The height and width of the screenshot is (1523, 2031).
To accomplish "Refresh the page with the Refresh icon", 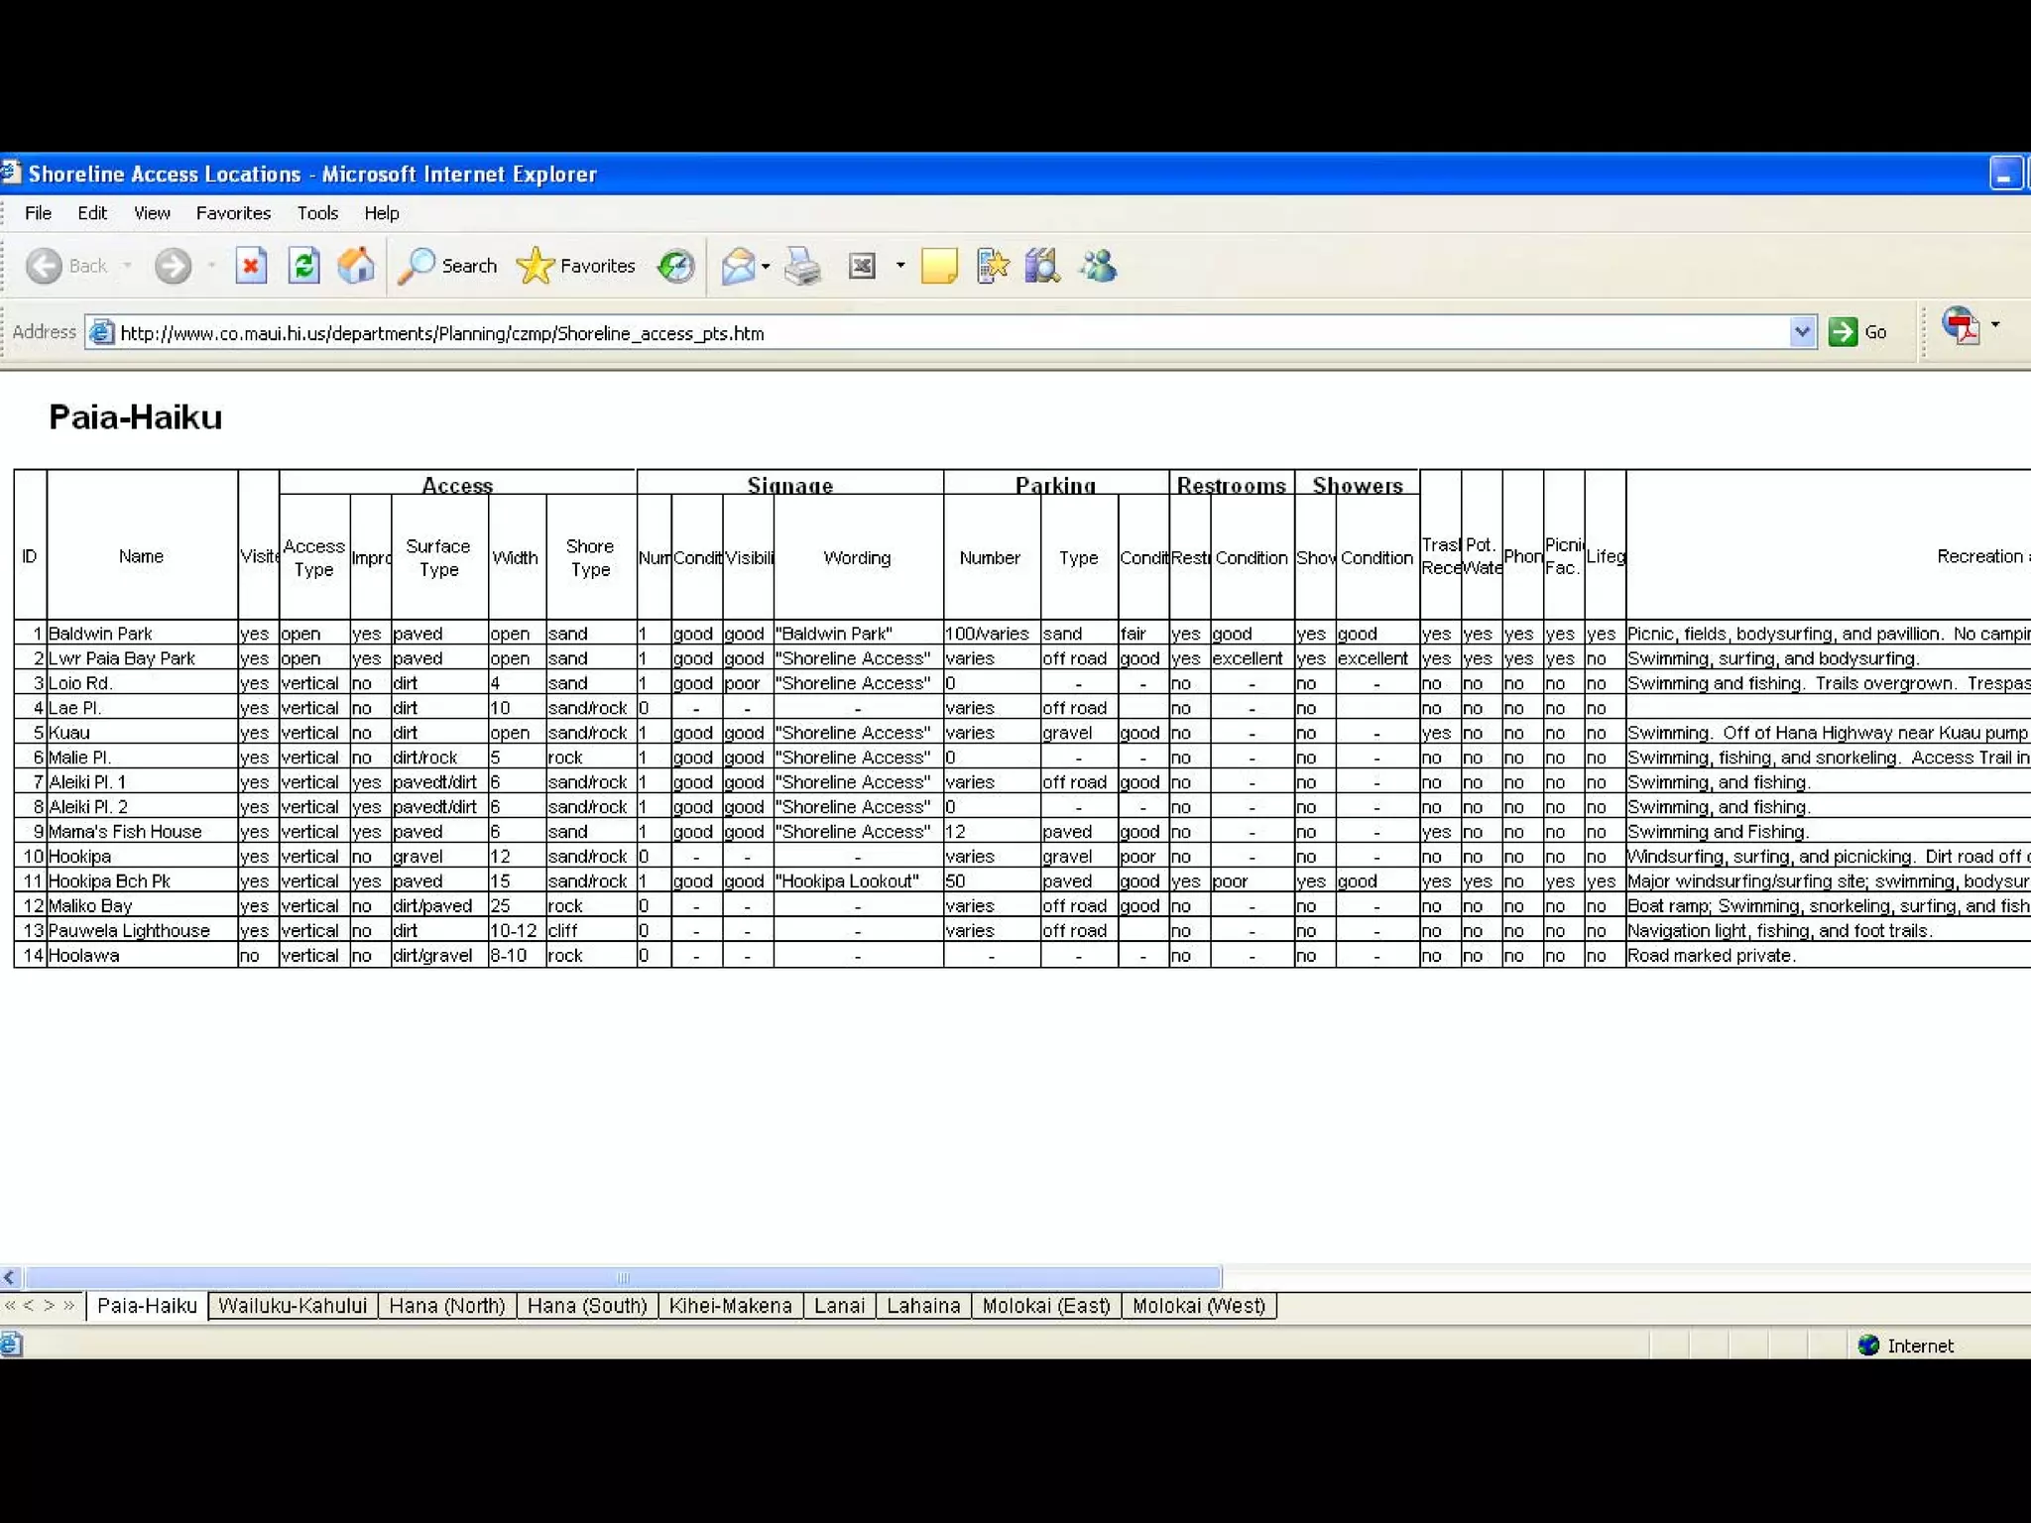I will click(303, 266).
